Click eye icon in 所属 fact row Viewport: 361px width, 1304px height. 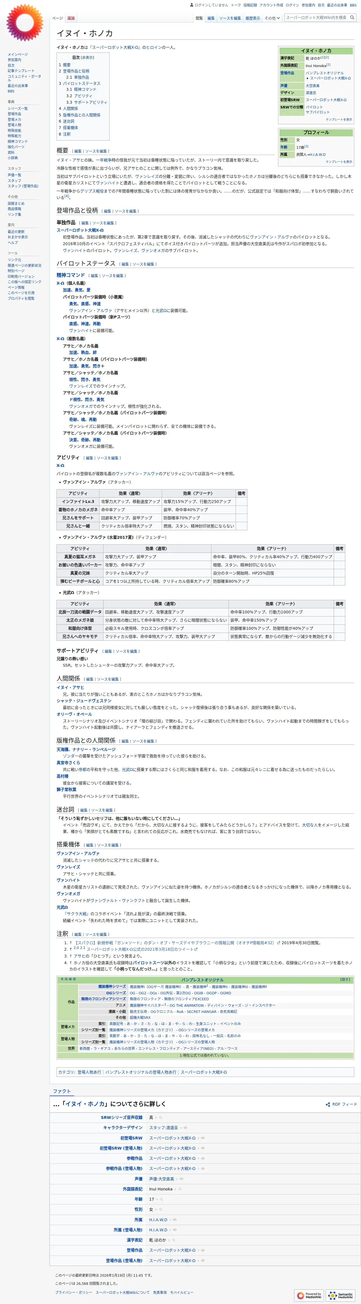click(174, 1220)
